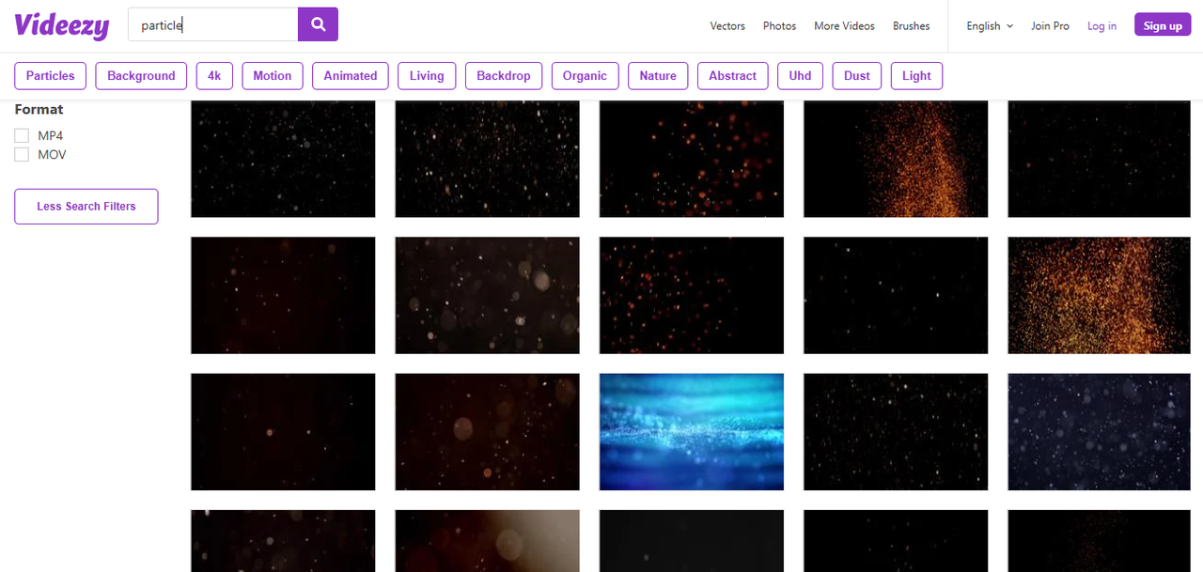Open the Vectors menu link
Image resolution: width=1203 pixels, height=572 pixels.
727,26
